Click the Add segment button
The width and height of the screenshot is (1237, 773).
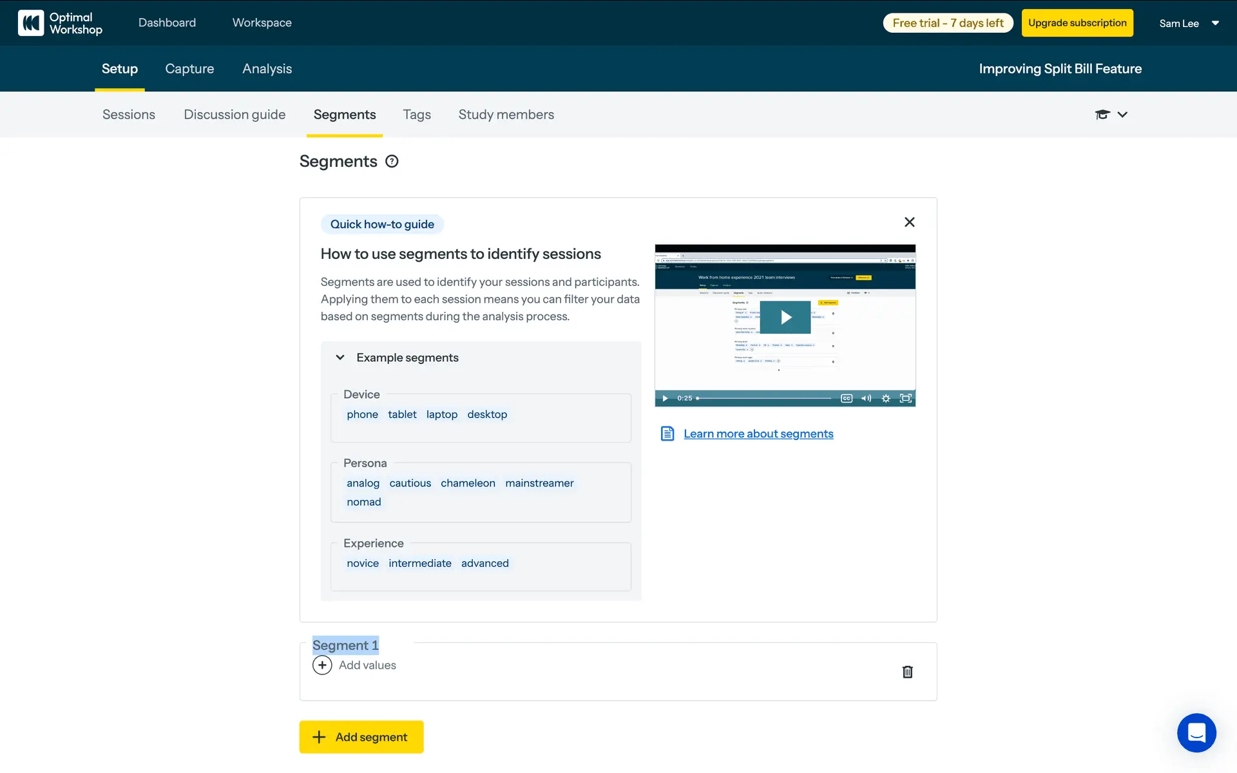[361, 737]
